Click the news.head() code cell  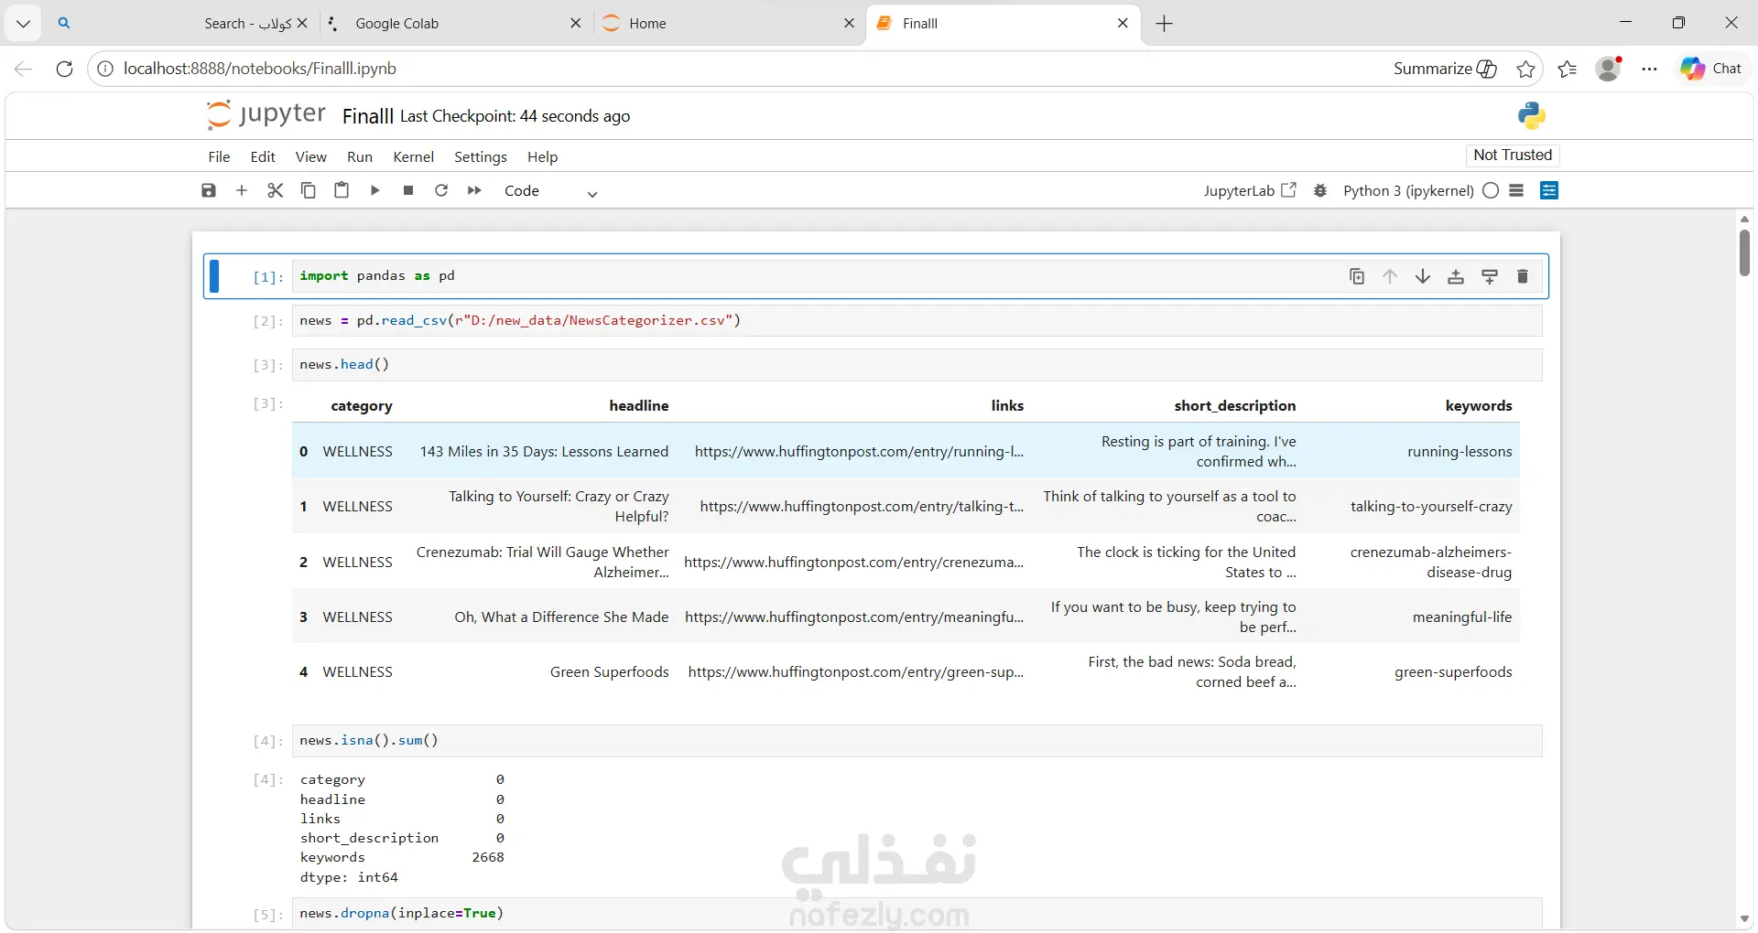point(917,365)
